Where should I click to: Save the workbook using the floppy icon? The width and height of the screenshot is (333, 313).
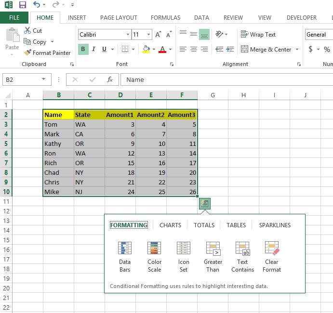23,5
